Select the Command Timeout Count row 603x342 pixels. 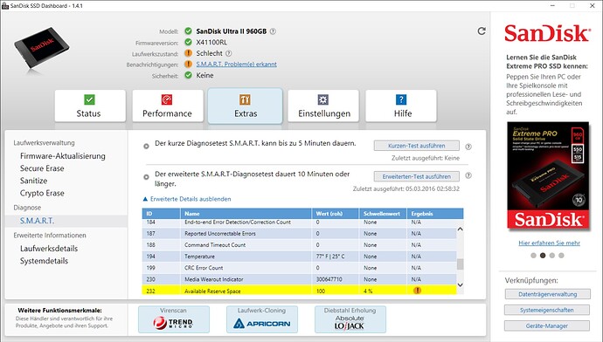click(299, 245)
